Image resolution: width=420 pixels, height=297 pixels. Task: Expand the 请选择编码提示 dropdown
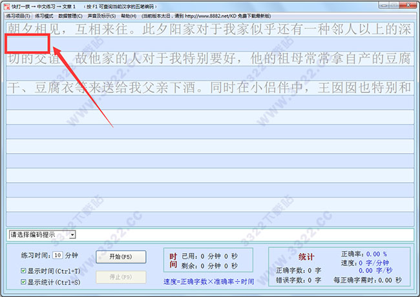pyautogui.click(x=72, y=235)
